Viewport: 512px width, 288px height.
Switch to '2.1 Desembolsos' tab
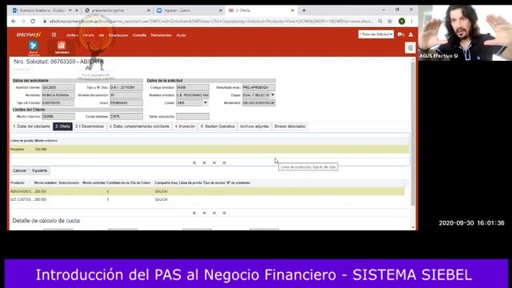[90, 126]
